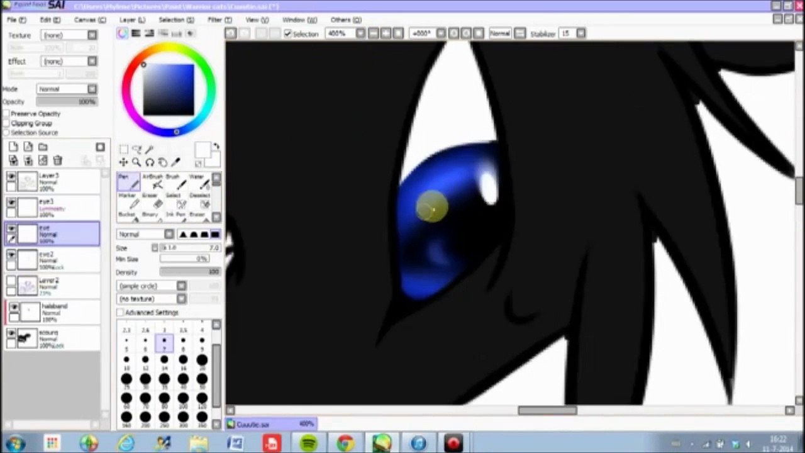
Task: Adjust the layer Opacity slider
Action: pos(67,102)
